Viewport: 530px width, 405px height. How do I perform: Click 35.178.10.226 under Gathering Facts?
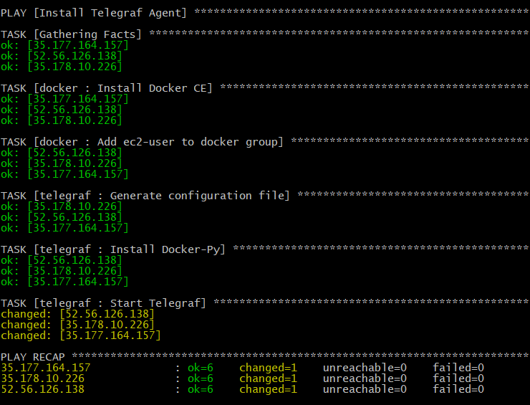click(x=61, y=67)
